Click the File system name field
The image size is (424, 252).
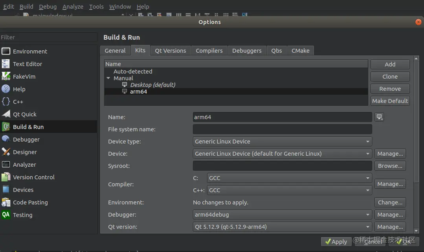pyautogui.click(x=282, y=129)
